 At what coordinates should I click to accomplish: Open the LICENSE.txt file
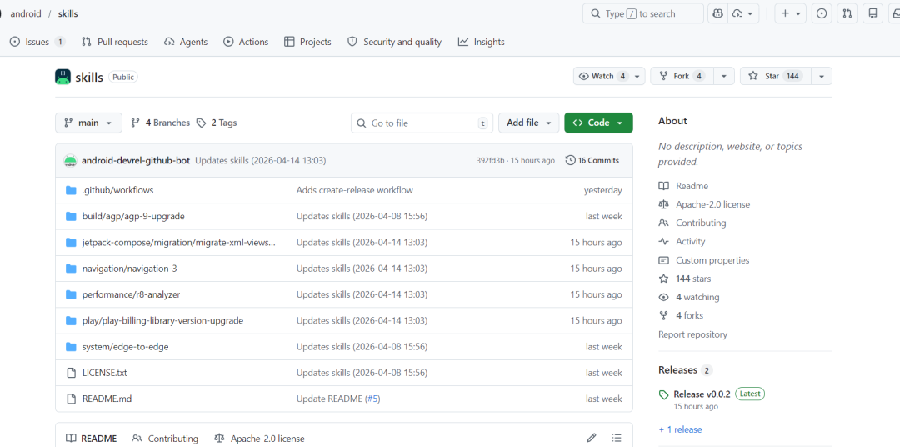(104, 373)
